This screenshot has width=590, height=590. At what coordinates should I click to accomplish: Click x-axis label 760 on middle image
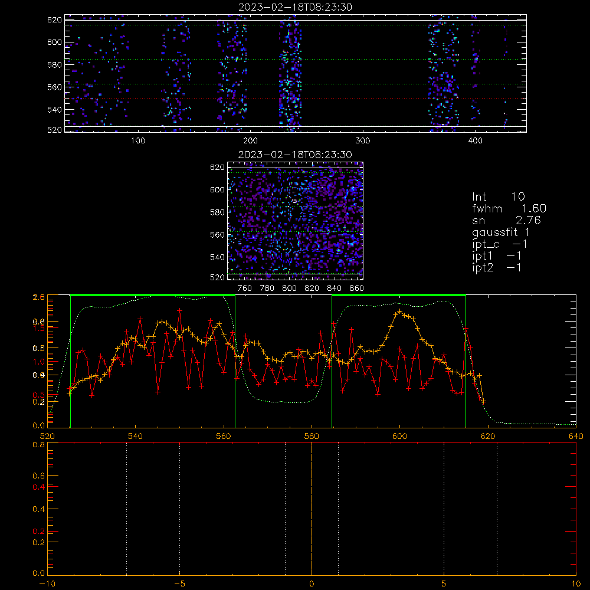point(245,288)
